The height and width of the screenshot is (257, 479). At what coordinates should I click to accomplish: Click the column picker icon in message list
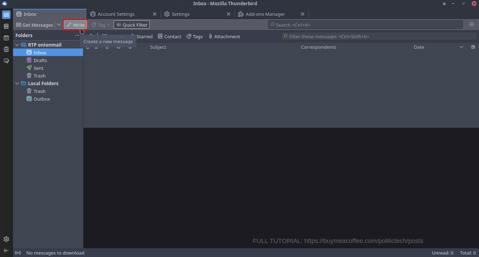tap(473, 47)
